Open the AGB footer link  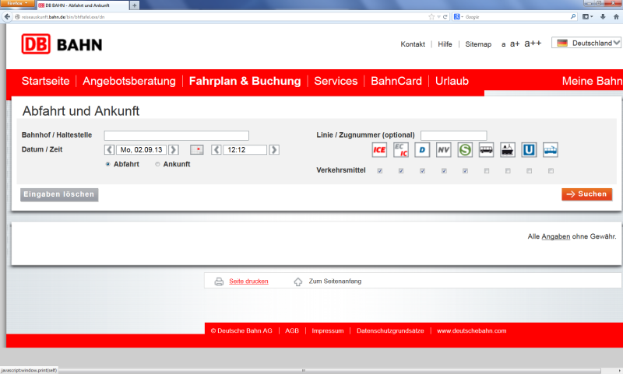click(292, 330)
